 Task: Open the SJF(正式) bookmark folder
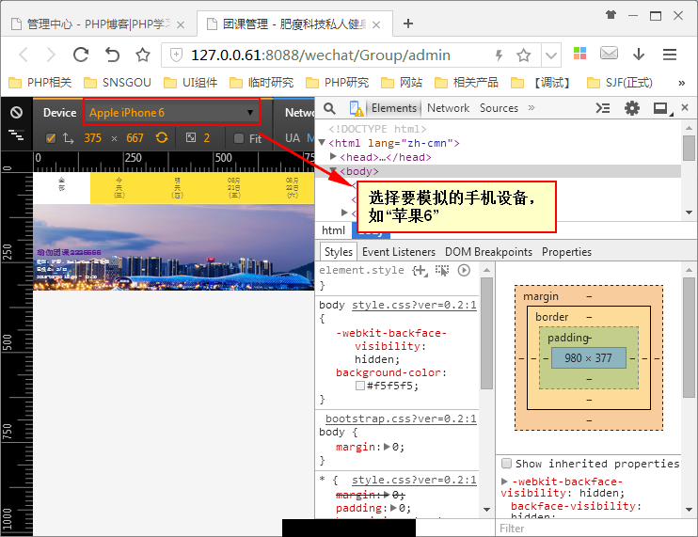click(620, 83)
